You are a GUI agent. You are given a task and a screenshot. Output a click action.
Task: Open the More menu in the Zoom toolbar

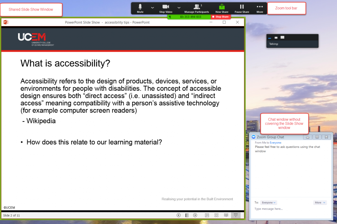[260, 8]
